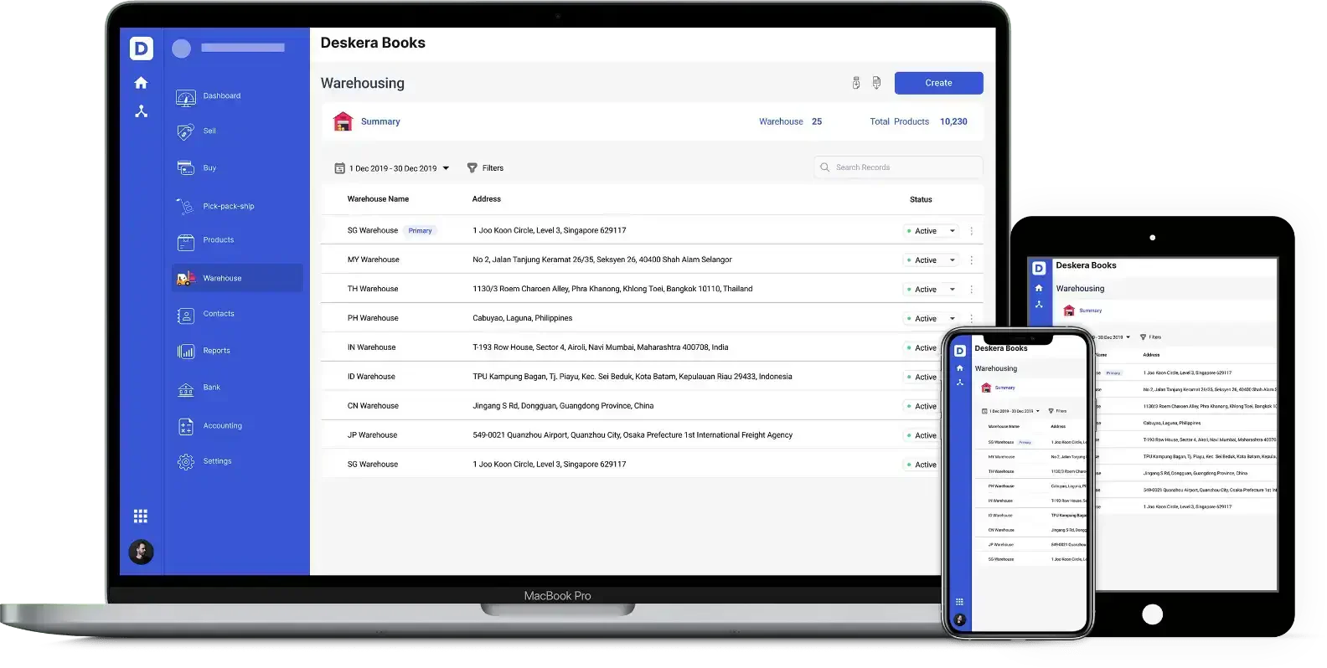Click the Status column header
The width and height of the screenshot is (1327, 668).
click(x=921, y=199)
